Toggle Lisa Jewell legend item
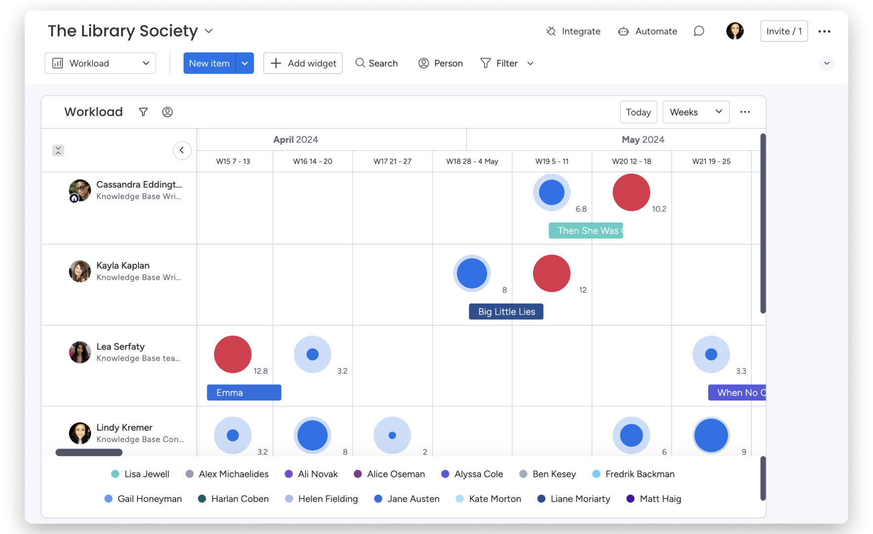 (x=141, y=474)
